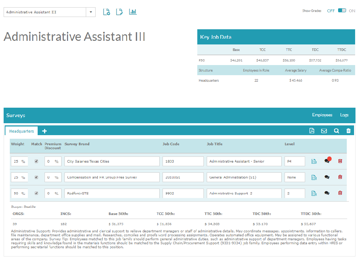Open the Employees view in Surveys header
The image size is (362, 271).
(322, 115)
